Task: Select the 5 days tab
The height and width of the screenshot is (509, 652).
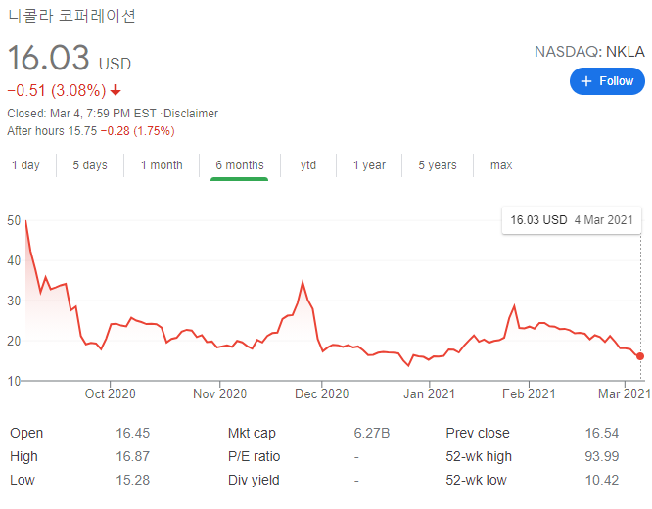Action: pyautogui.click(x=90, y=165)
